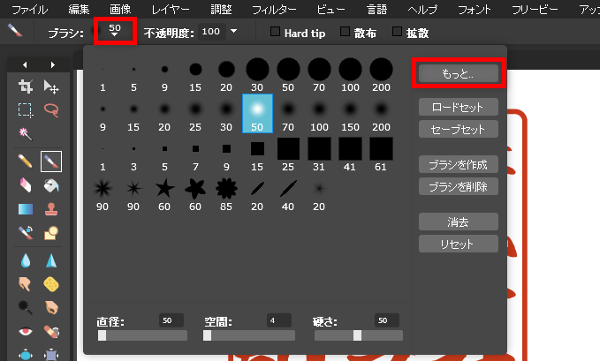This screenshot has height=361, width=600.
Task: Open the フリービー menu
Action: coord(535,9)
